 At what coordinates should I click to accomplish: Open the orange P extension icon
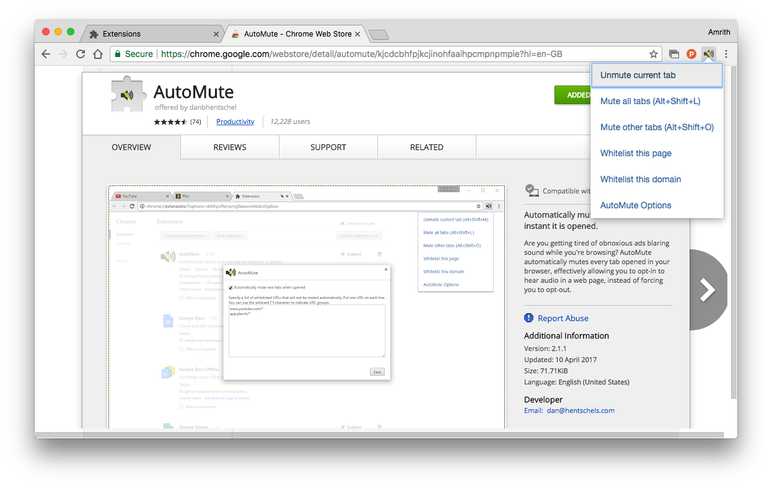click(x=691, y=54)
